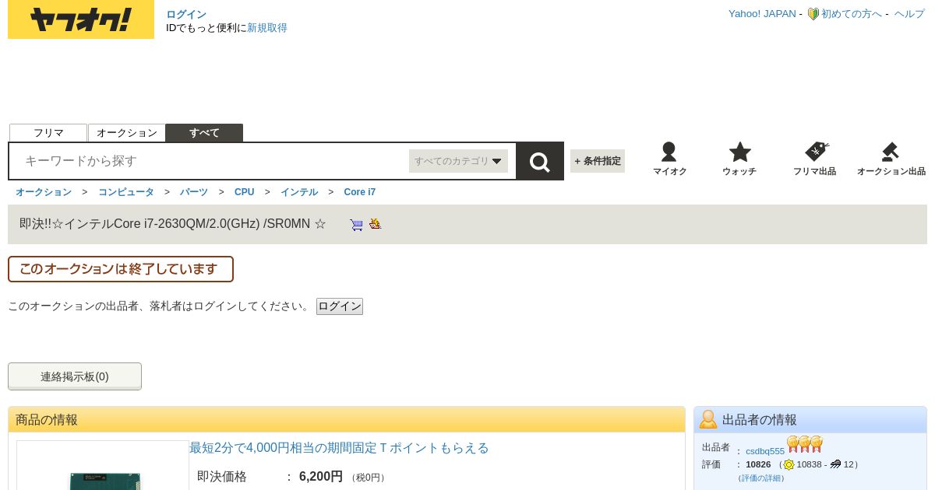Click the ヤフオク! logo
Image resolution: width=935 pixels, height=490 pixels.
pos(81,19)
